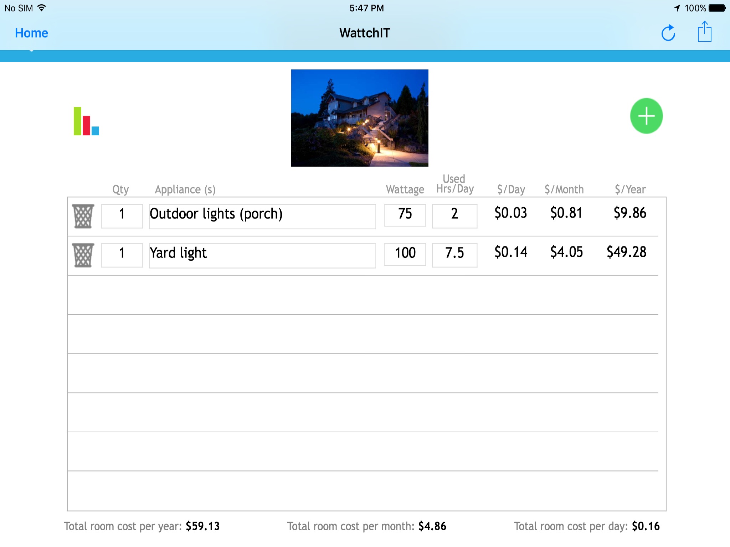Screen dimensions: 730x547
Task: Edit hours per day field showing 7.5
Action: [454, 255]
